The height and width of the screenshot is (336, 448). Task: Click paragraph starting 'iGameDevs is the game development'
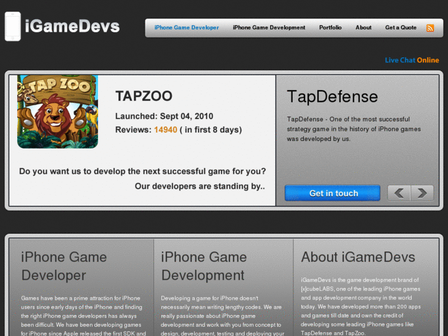360,306
